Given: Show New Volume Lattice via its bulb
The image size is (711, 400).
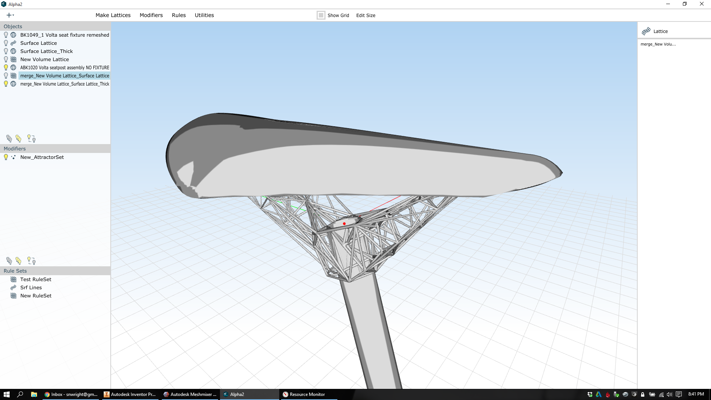Looking at the screenshot, I should tap(6, 59).
